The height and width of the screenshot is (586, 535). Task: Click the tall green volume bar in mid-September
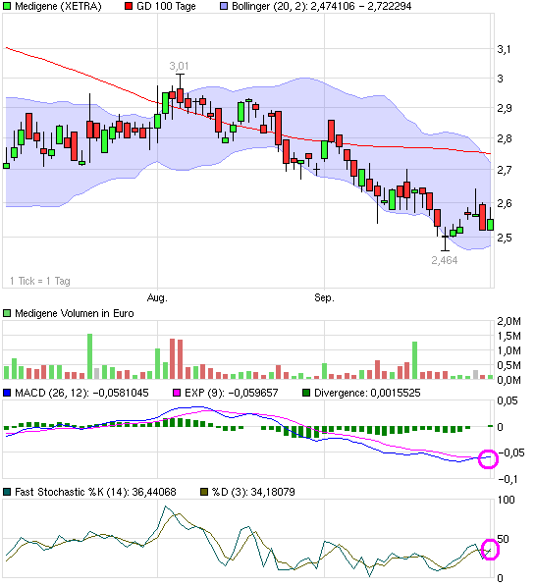(x=414, y=360)
